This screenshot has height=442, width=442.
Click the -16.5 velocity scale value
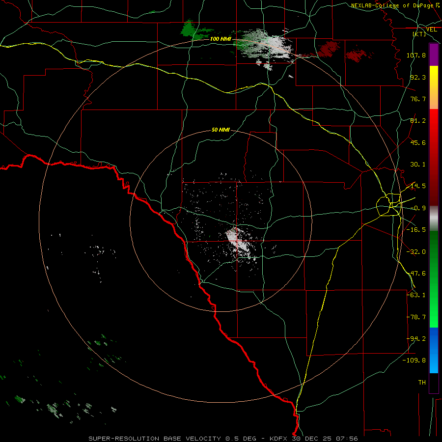tap(416, 230)
